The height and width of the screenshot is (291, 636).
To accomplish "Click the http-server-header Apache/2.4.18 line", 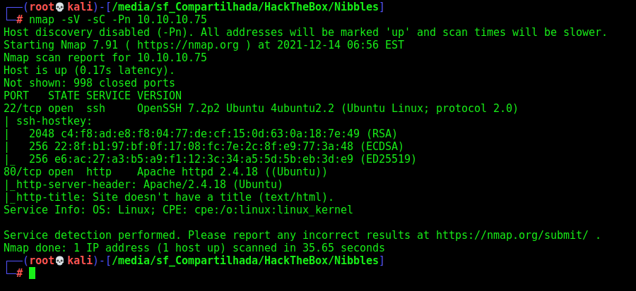I will 143,185.
